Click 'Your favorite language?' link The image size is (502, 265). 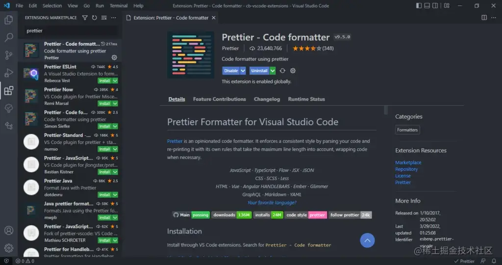272,203
